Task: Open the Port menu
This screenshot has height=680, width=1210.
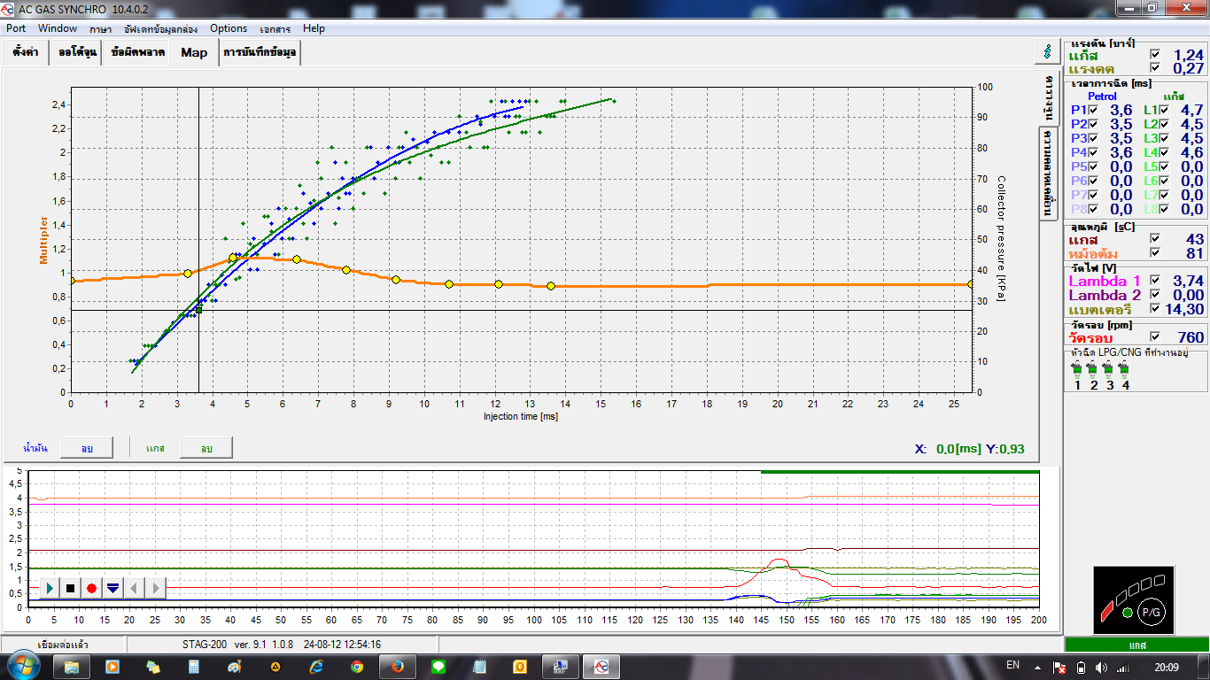Action: tap(16, 28)
